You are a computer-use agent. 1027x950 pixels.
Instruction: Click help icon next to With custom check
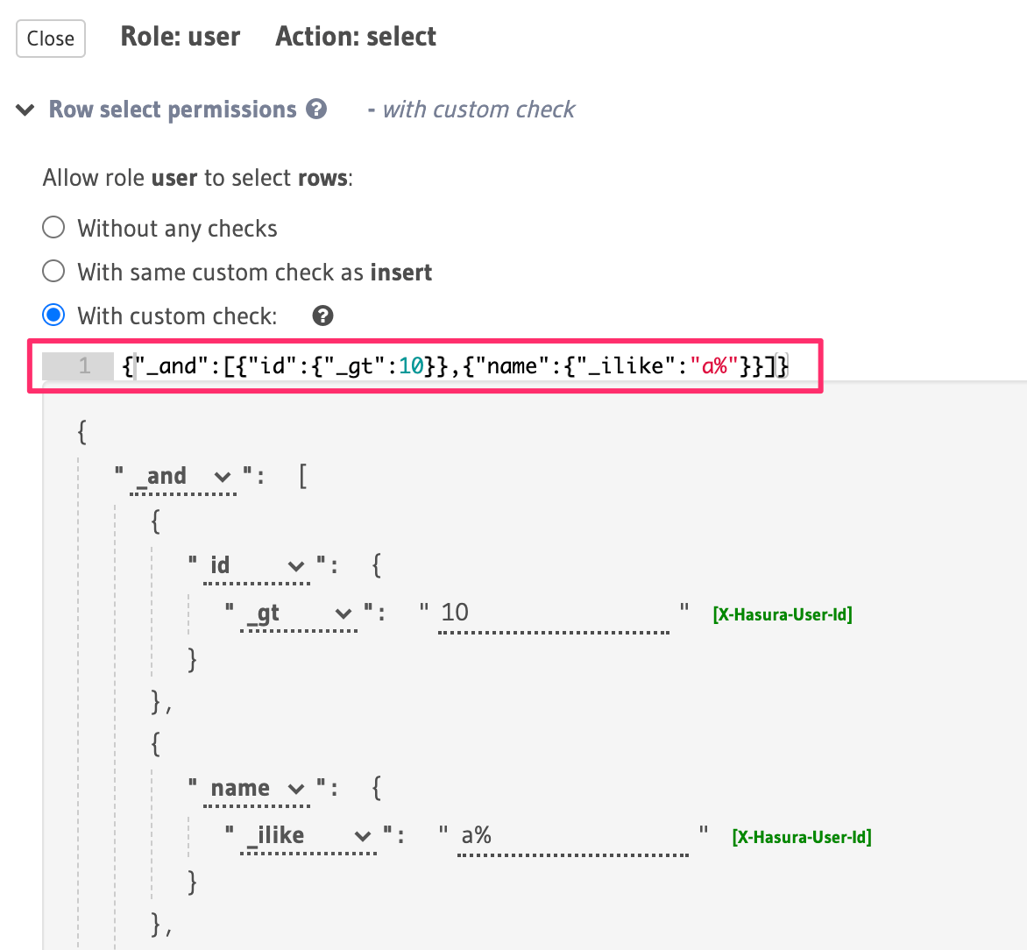pyautogui.click(x=322, y=315)
